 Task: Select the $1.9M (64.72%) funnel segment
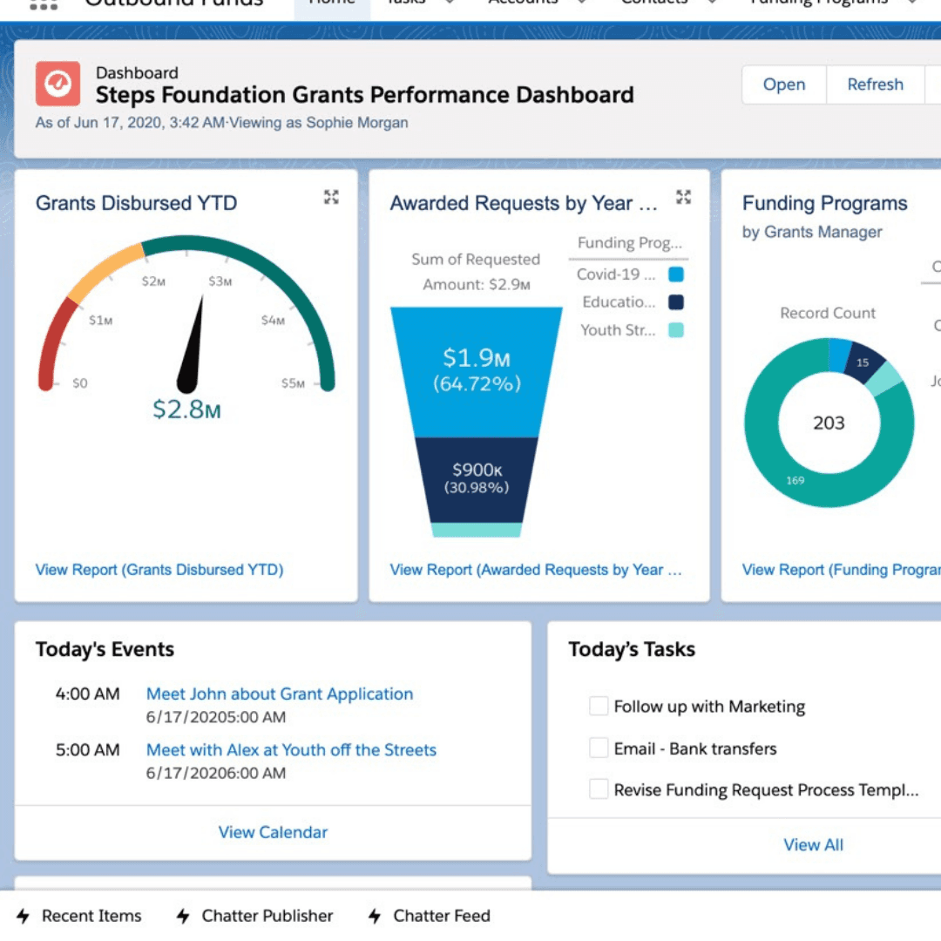tap(477, 371)
